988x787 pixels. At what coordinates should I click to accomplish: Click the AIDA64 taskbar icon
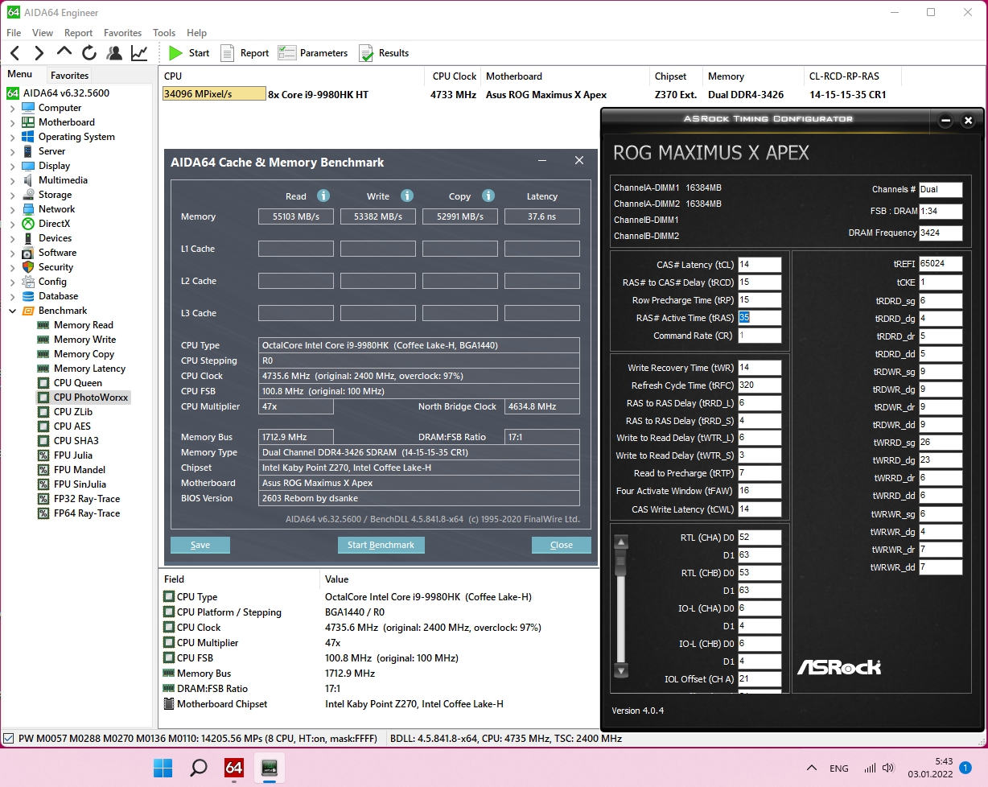(x=234, y=768)
